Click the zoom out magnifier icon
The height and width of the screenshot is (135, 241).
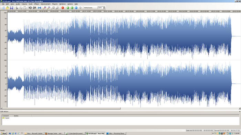(49, 8)
